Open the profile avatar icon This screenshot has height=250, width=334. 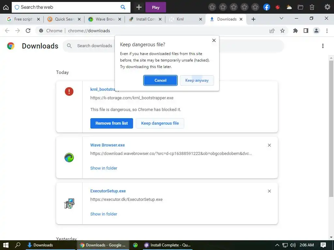(x=316, y=31)
